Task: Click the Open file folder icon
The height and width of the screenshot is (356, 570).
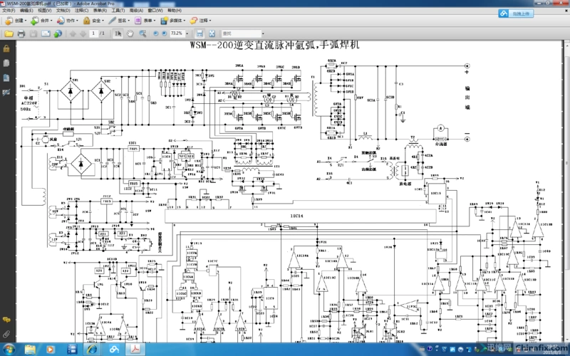Action: [9, 33]
